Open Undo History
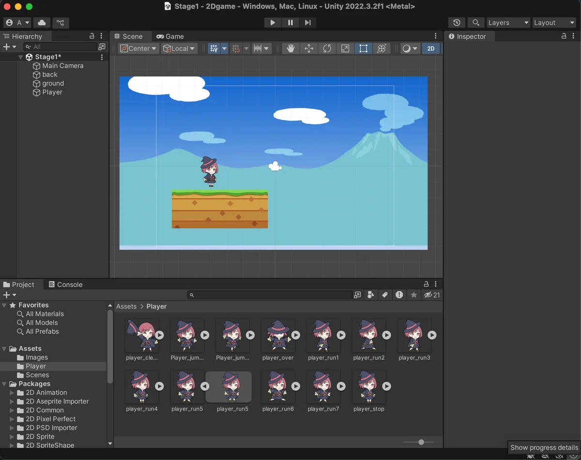The height and width of the screenshot is (460, 581). [457, 23]
